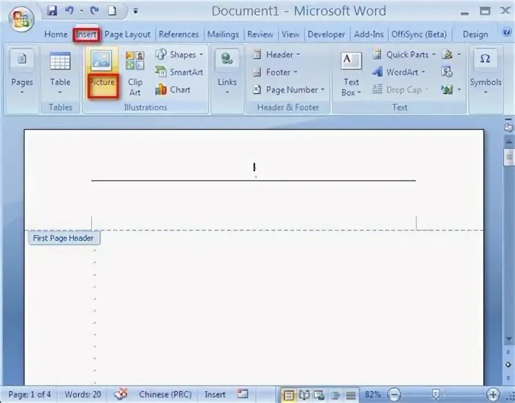Save the document from Quick Access toolbar
This screenshot has height=403, width=515.
coord(52,10)
